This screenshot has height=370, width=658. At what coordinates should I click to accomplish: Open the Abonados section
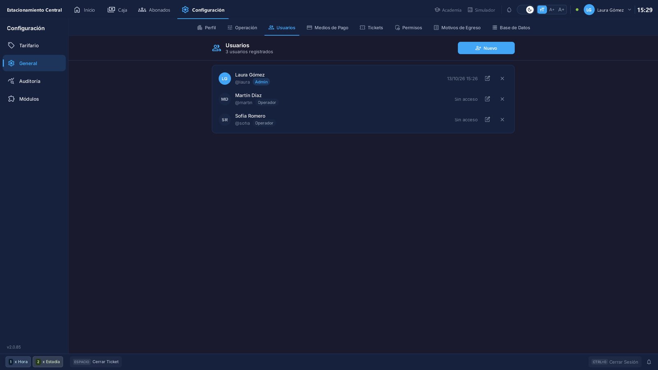154,10
